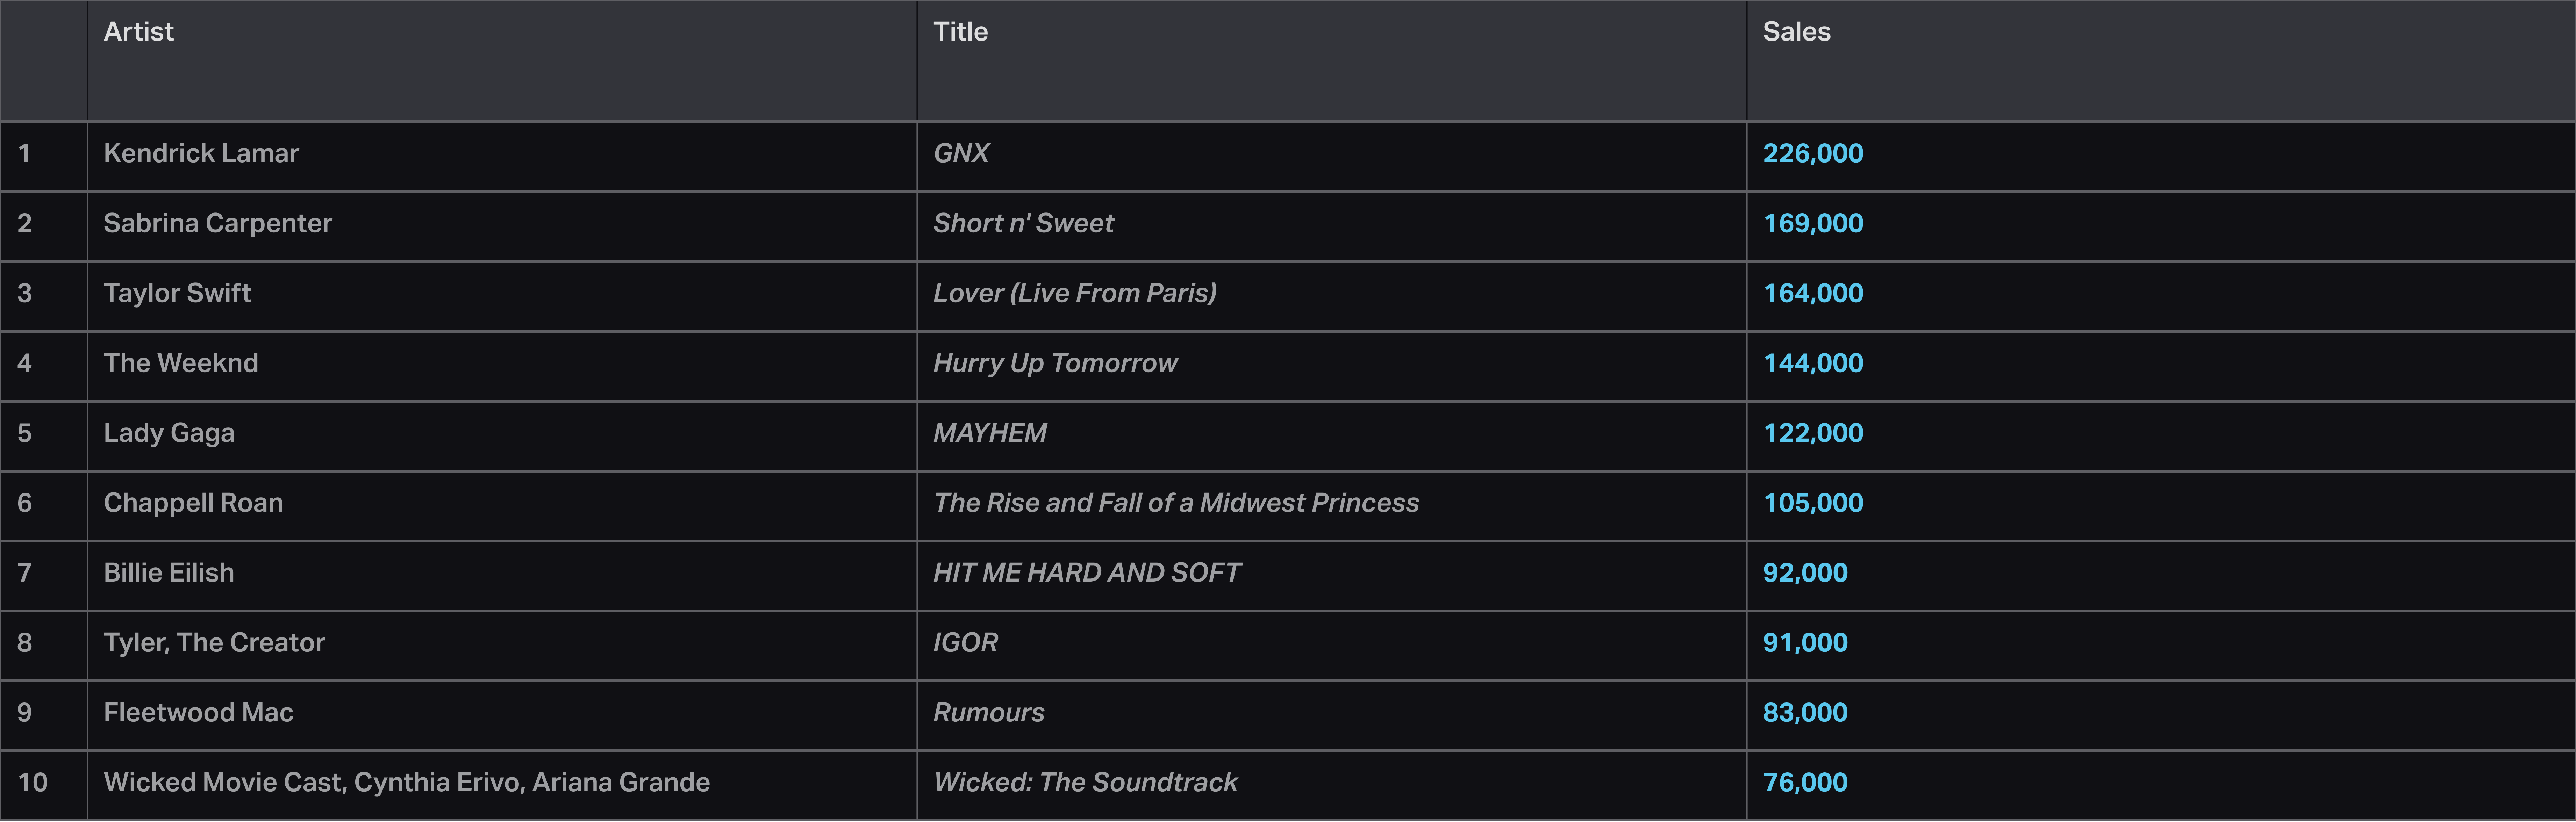Click the Fleetwood Mac artist cell

[198, 713]
